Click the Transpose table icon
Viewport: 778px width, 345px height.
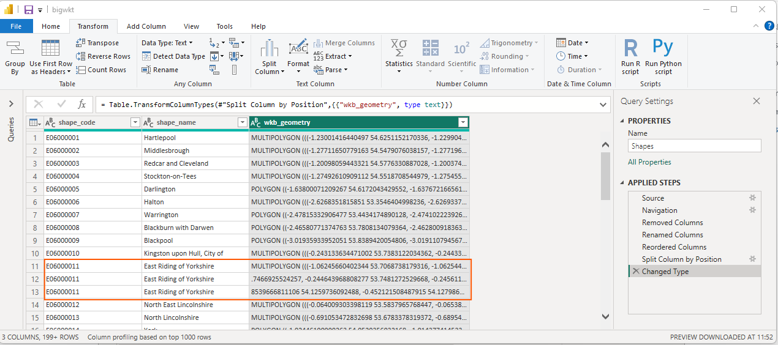tap(97, 43)
